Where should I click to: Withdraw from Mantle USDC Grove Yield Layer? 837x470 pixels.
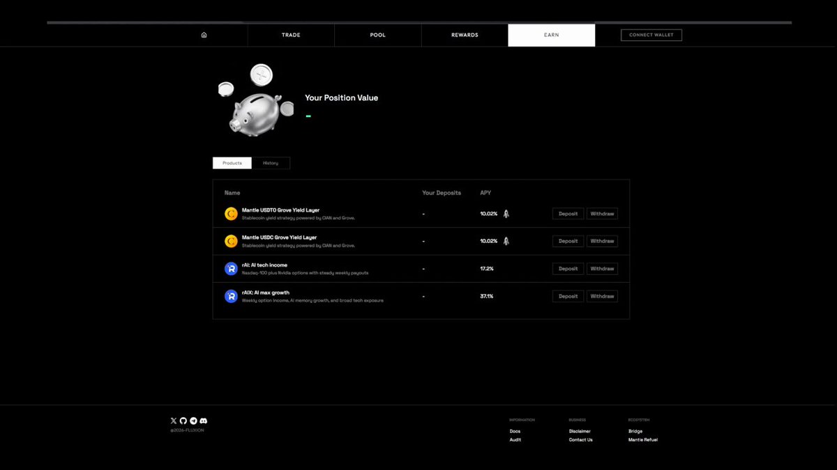603,241
